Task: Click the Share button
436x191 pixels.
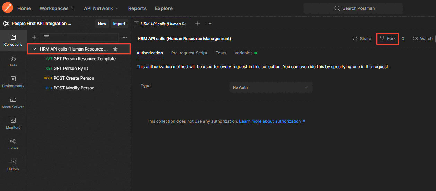Action: pos(362,39)
